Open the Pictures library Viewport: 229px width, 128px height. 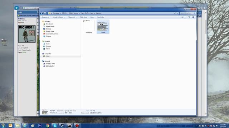(x=48, y=46)
